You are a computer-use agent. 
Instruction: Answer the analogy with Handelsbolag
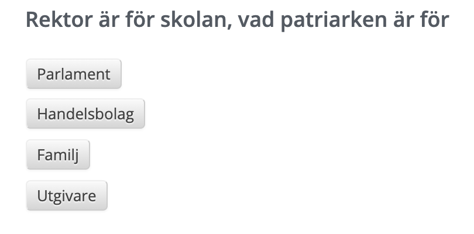point(85,113)
